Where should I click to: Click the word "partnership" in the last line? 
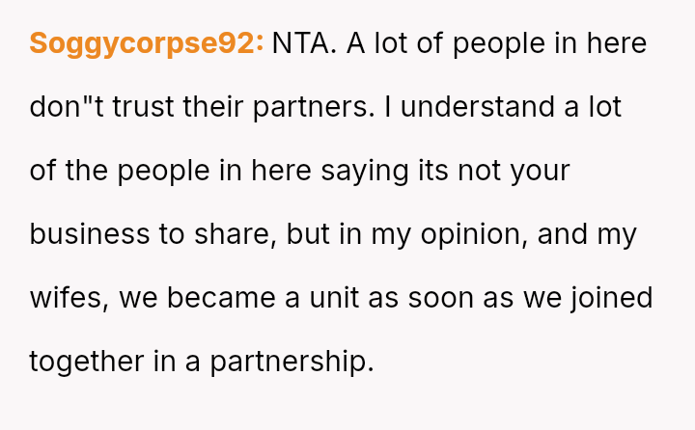(290, 362)
